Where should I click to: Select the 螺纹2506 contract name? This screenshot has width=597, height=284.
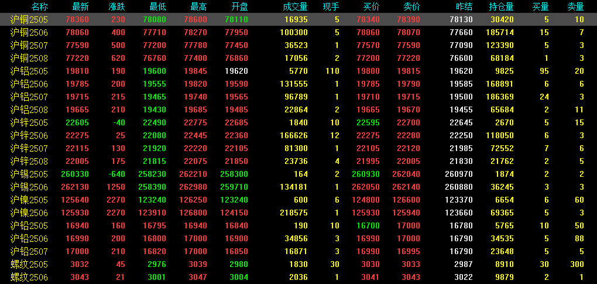click(29, 277)
